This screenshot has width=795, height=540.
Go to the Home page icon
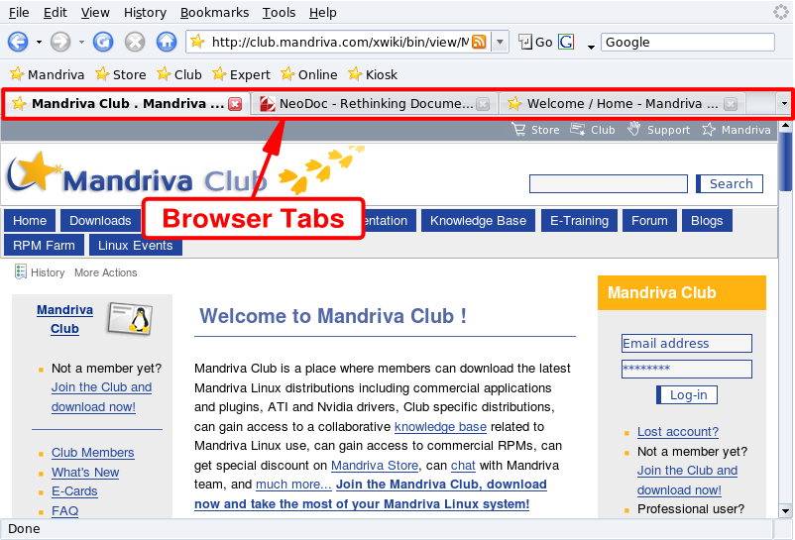tap(167, 42)
